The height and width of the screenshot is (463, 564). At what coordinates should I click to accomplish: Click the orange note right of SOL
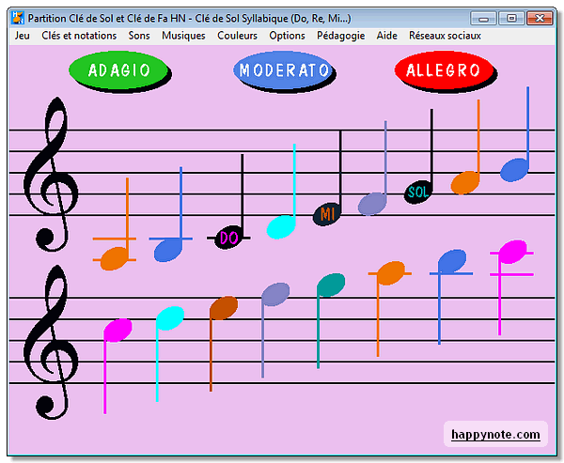pyautogui.click(x=465, y=182)
